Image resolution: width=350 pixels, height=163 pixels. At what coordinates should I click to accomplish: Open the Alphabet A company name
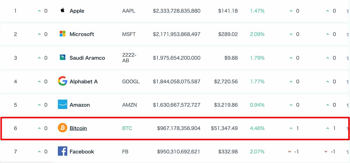click(x=84, y=81)
